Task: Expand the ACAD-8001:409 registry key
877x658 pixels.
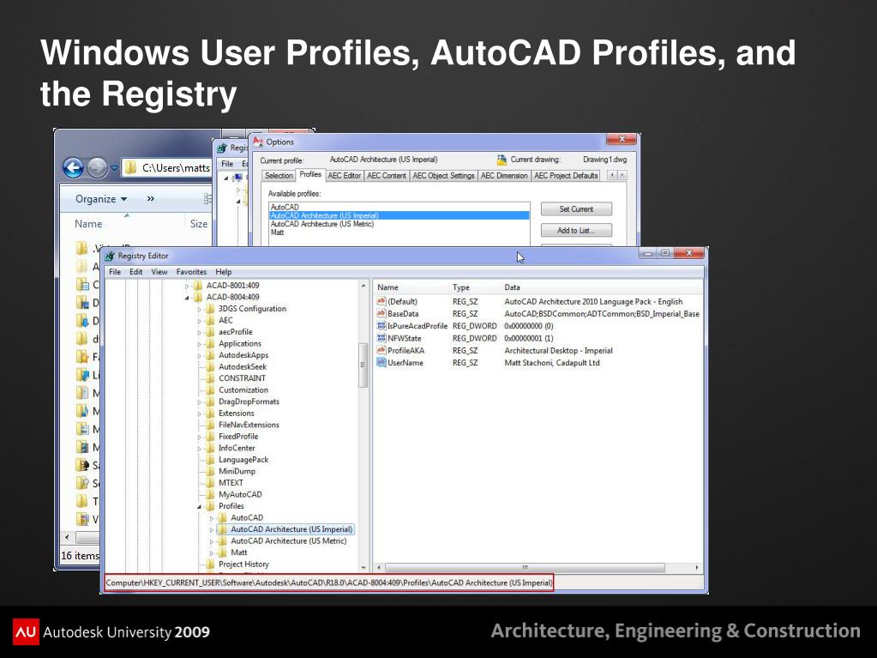Action: click(x=187, y=286)
